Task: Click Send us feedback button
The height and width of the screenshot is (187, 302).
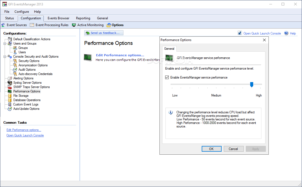Action: [x=104, y=33]
